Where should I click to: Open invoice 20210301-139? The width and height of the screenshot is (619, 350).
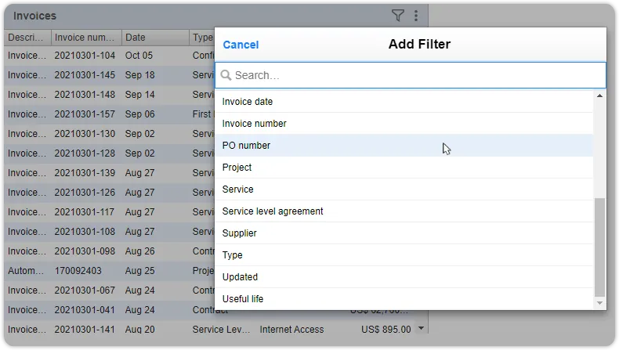[x=85, y=173]
